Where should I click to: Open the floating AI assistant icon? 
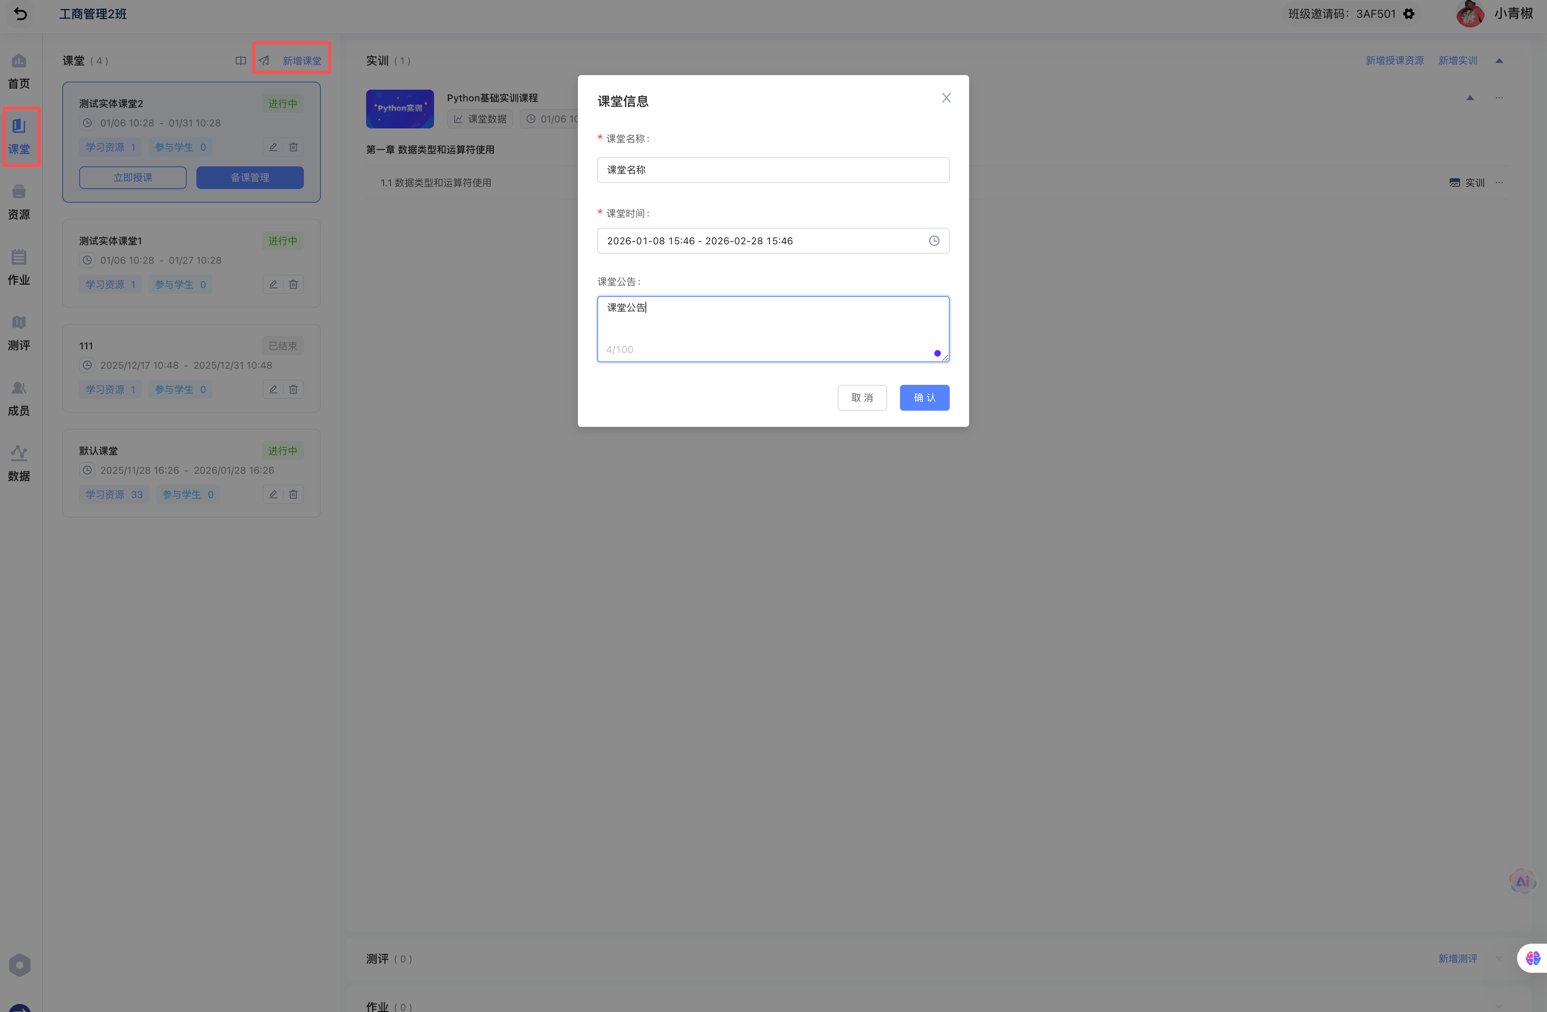(x=1522, y=882)
